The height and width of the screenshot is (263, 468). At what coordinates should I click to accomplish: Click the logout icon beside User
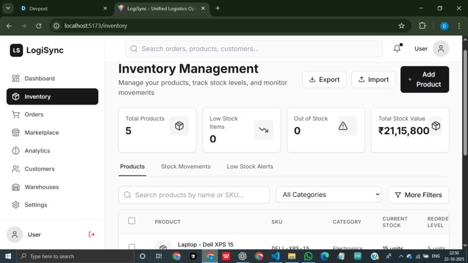tap(91, 235)
